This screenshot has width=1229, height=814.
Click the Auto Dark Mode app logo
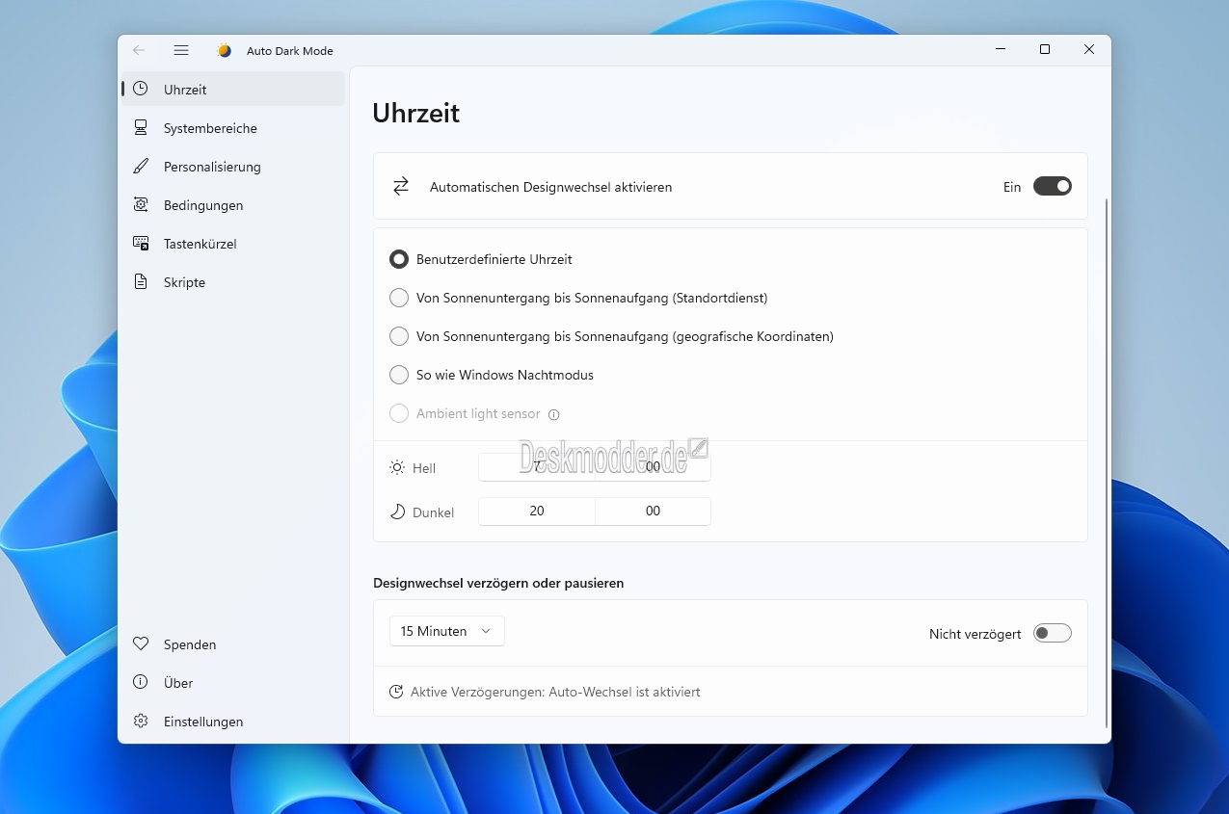click(225, 50)
